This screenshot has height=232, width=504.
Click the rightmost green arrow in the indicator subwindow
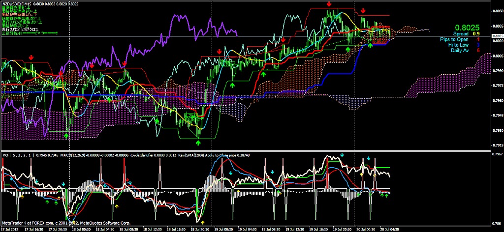(387, 195)
